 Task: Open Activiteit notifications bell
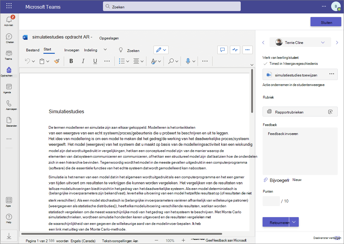point(9,21)
